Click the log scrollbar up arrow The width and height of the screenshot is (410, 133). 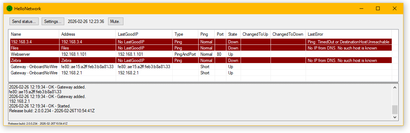pos(395,87)
